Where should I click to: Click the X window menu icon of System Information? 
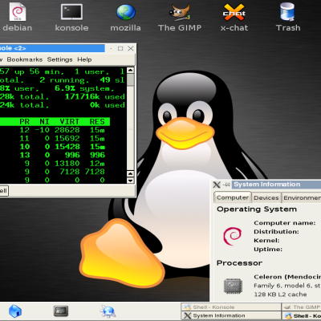(x=217, y=185)
